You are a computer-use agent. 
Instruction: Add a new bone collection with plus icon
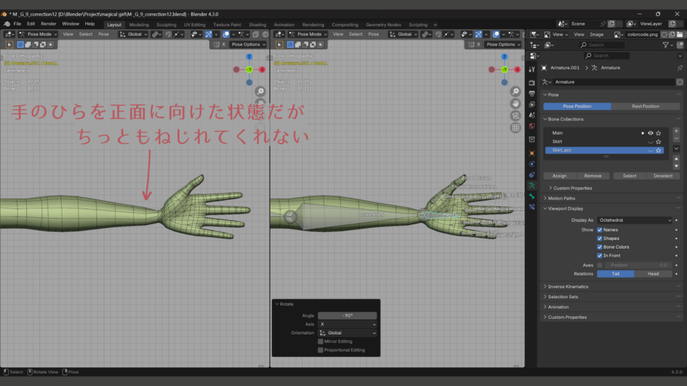(676, 131)
